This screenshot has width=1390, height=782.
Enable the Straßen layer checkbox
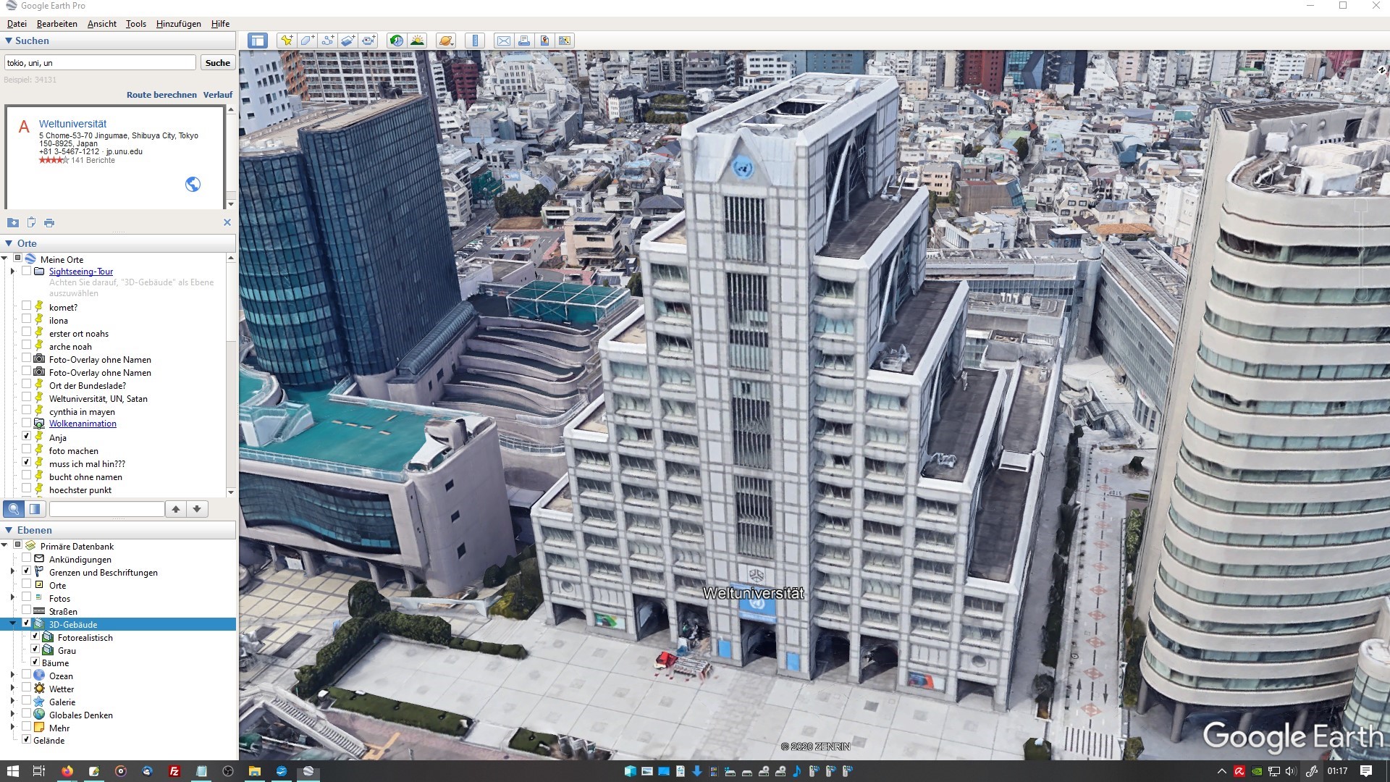click(27, 611)
